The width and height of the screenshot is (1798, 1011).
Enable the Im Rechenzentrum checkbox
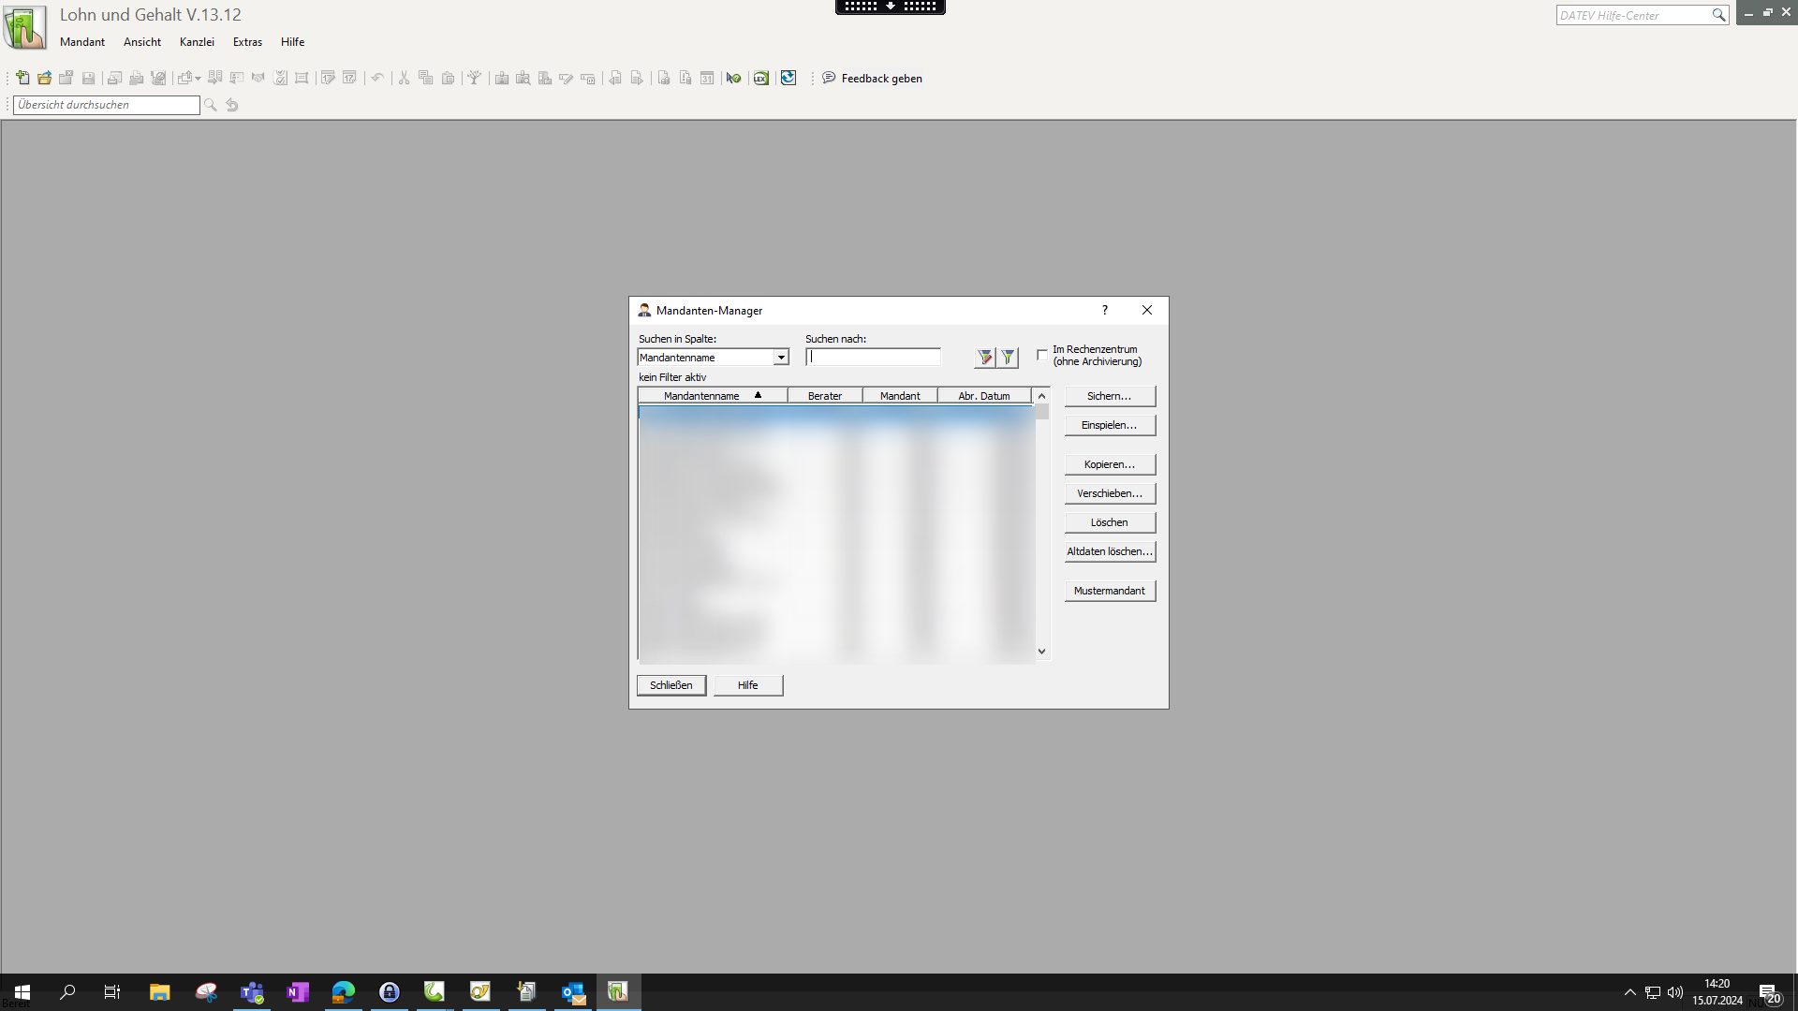point(1042,355)
